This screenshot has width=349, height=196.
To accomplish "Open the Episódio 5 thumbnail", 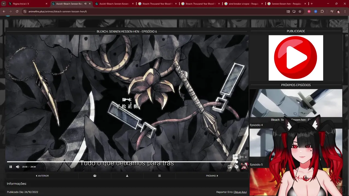I will (x=296, y=143).
